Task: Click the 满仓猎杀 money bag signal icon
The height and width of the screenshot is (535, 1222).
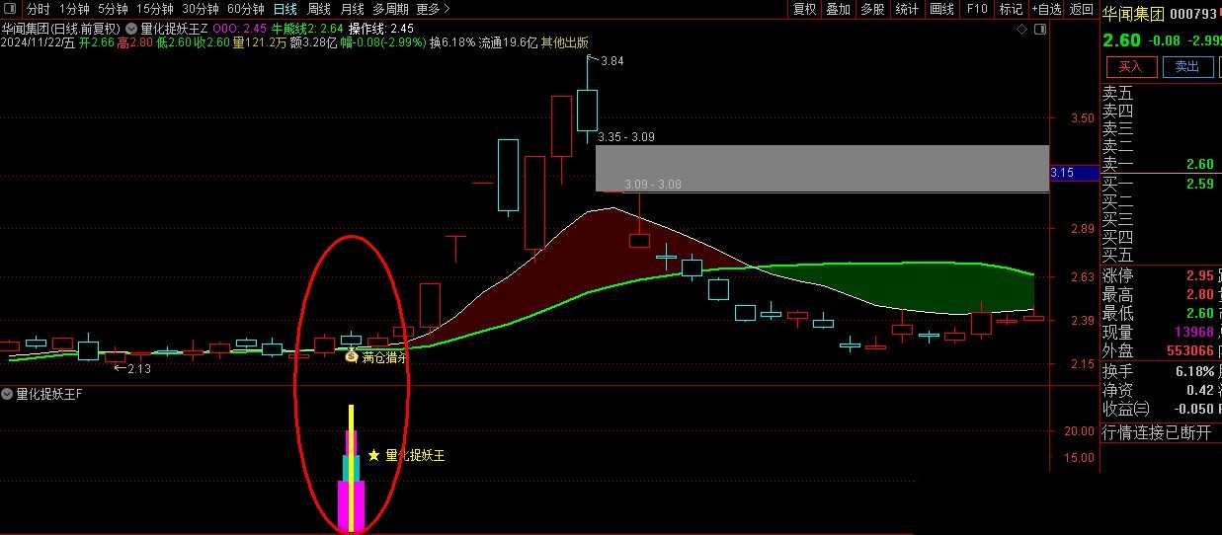Action: tap(351, 356)
